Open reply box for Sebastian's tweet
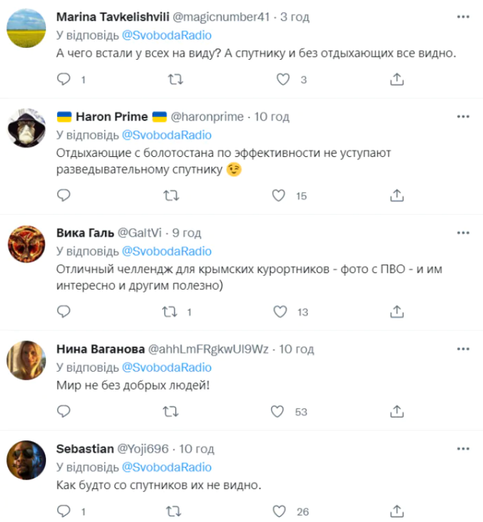The height and width of the screenshot is (522, 483). click(63, 512)
